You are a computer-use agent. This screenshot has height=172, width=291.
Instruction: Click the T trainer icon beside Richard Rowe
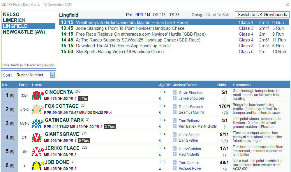(174, 168)
